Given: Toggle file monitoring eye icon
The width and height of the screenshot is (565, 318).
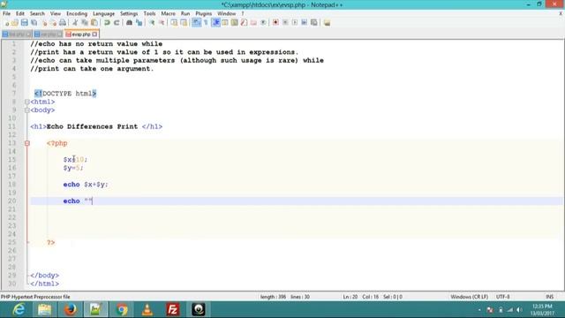Looking at the screenshot, I should (x=263, y=23).
